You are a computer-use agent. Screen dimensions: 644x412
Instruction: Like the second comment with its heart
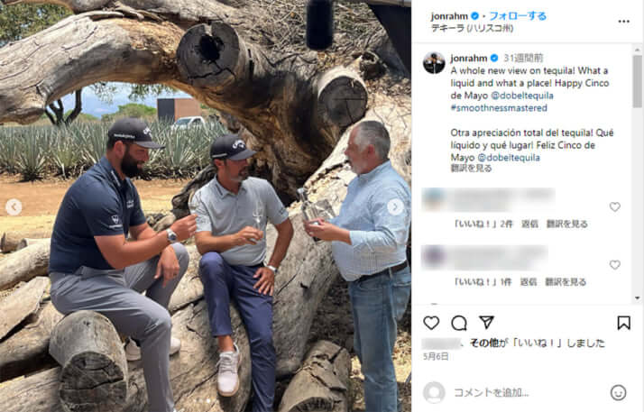pos(614,265)
